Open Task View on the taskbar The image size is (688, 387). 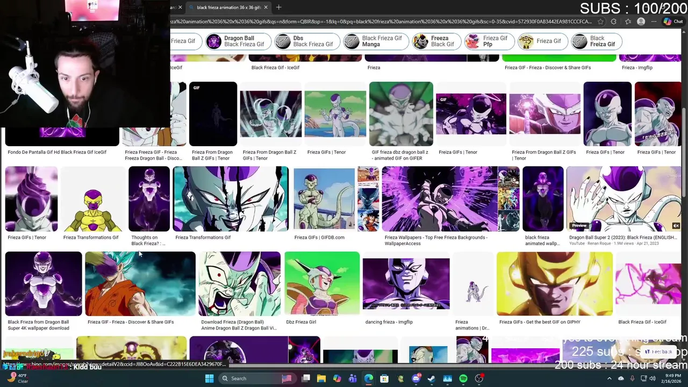coord(306,378)
